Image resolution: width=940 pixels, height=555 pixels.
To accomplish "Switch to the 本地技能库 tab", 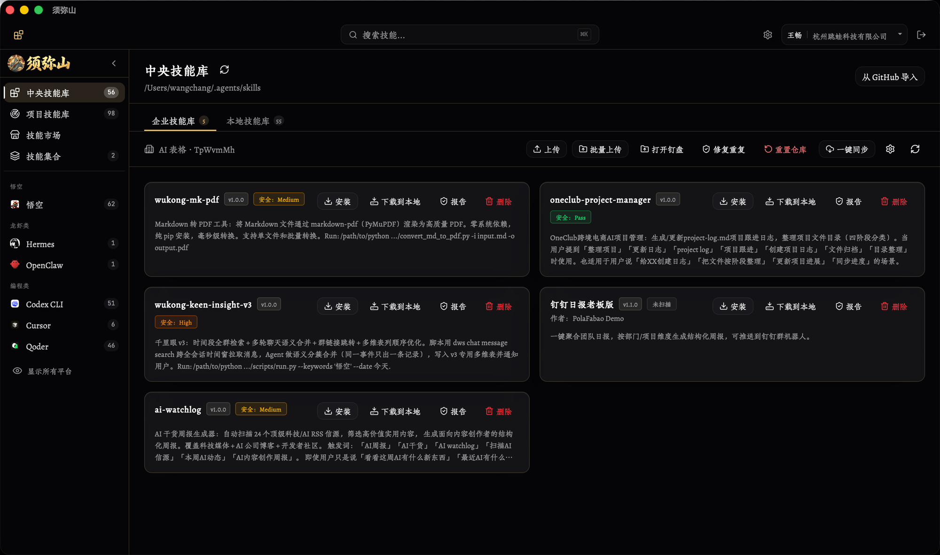I will [255, 121].
